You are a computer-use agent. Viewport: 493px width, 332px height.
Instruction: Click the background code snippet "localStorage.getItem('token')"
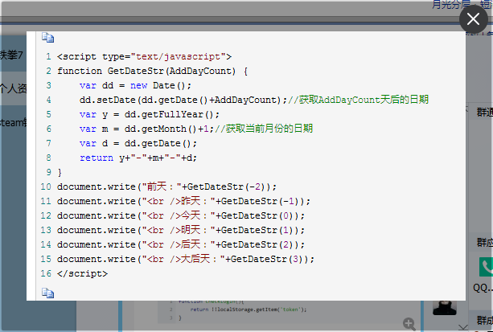(x=259, y=309)
